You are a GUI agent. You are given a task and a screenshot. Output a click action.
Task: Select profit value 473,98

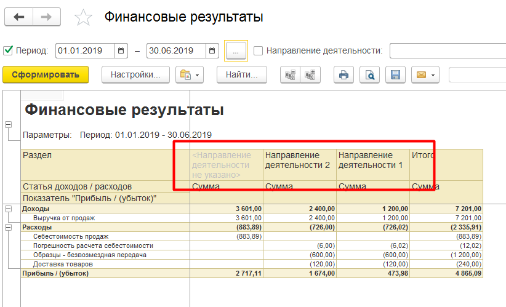373,273
